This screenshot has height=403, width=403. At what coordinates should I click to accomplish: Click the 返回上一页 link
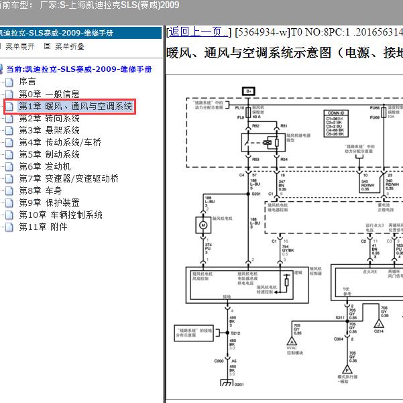[x=198, y=32]
